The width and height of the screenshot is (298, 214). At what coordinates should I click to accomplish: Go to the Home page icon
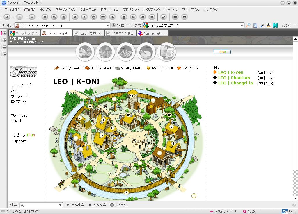click(63, 17)
